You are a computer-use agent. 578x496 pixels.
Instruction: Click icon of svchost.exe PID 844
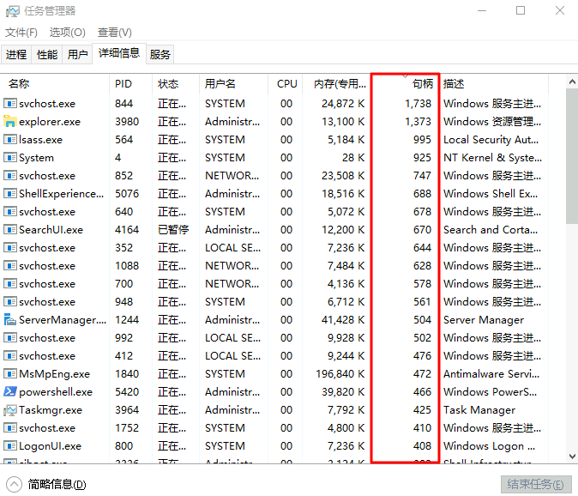[10, 103]
